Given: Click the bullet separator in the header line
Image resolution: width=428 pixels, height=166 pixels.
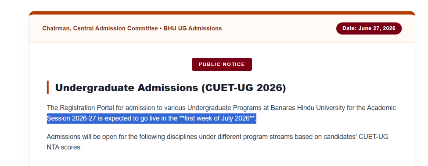Looking at the screenshot, I should coord(161,28).
